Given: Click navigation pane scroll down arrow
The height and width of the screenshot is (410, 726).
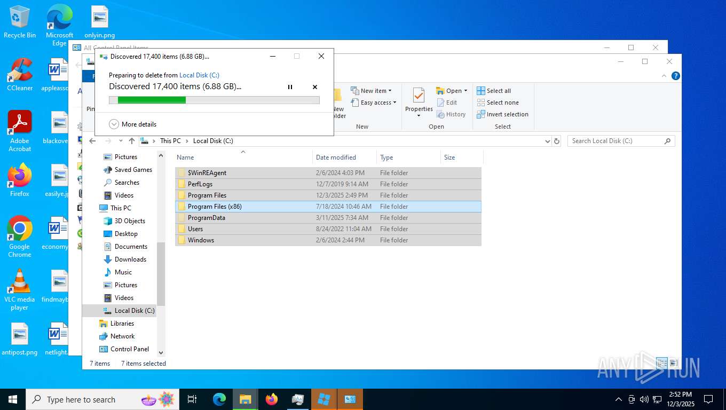Looking at the screenshot, I should [161, 353].
